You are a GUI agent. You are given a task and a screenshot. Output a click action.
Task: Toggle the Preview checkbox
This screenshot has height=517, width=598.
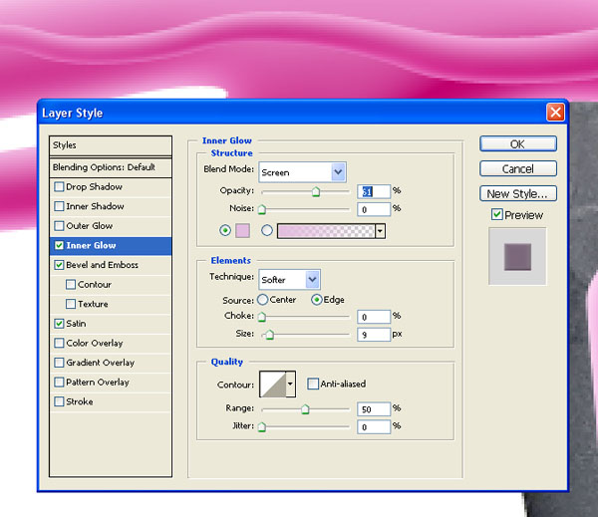pos(496,214)
